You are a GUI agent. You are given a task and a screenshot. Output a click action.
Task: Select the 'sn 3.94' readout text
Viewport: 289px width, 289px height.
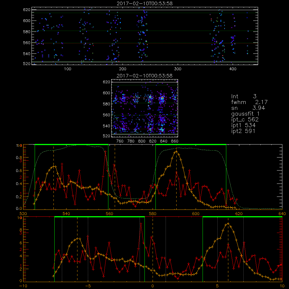(x=248, y=108)
